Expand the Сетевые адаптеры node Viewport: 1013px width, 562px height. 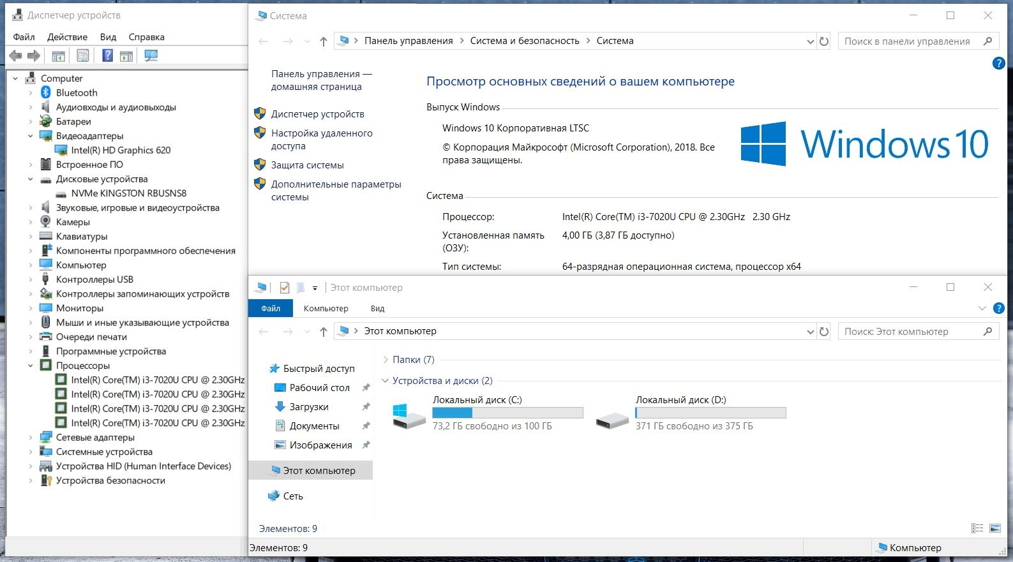[x=30, y=438]
